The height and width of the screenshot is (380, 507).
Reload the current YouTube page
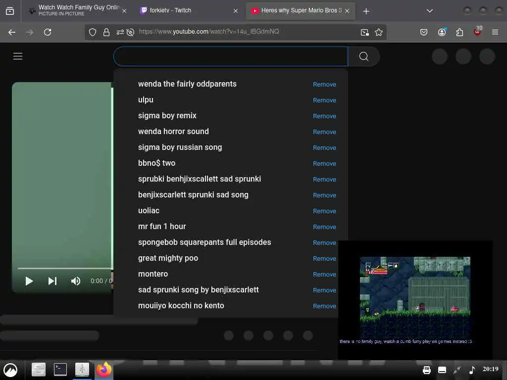(48, 32)
